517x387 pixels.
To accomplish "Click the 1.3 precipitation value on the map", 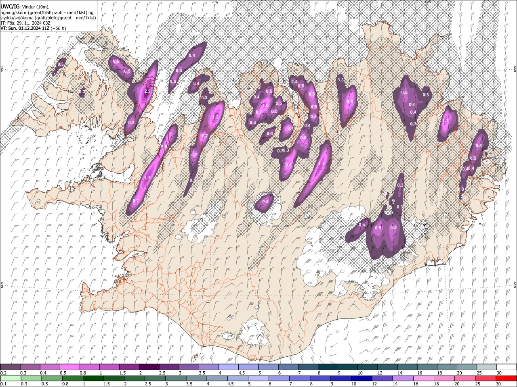I will click(x=147, y=178).
